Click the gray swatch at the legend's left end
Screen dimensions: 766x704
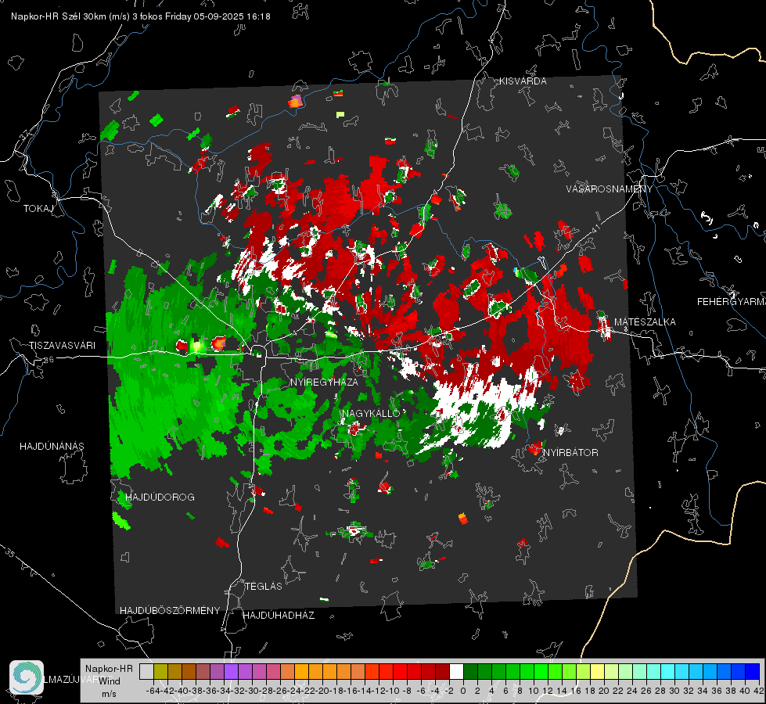point(146,671)
